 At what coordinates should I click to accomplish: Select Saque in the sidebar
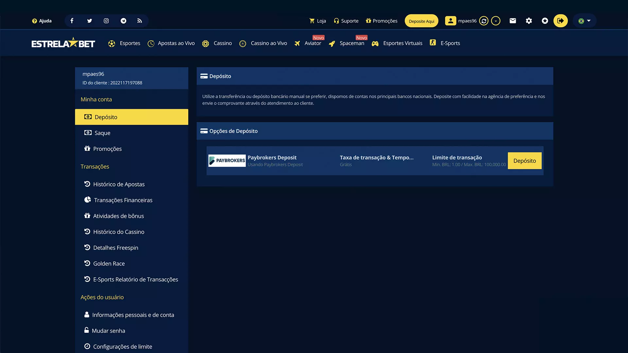tap(131, 133)
